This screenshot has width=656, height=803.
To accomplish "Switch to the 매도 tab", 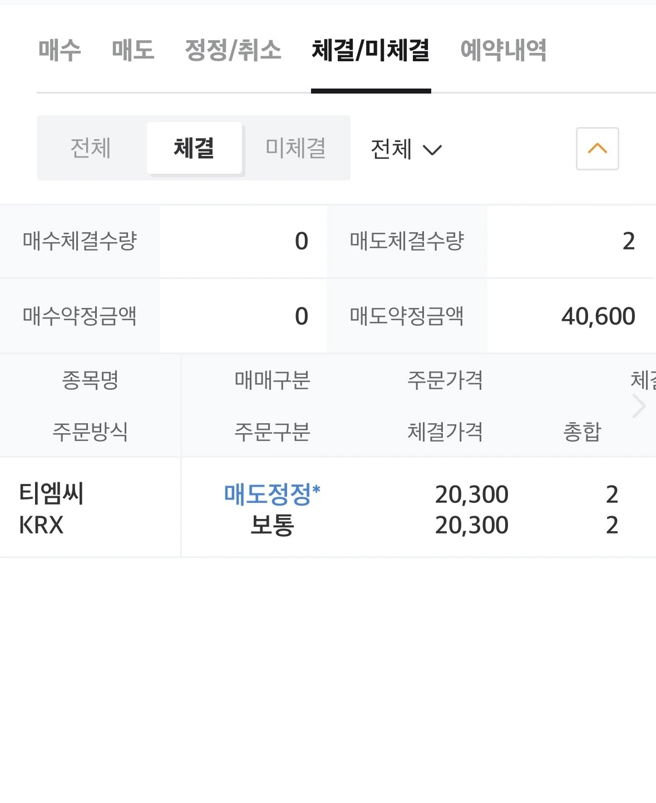I will (132, 50).
